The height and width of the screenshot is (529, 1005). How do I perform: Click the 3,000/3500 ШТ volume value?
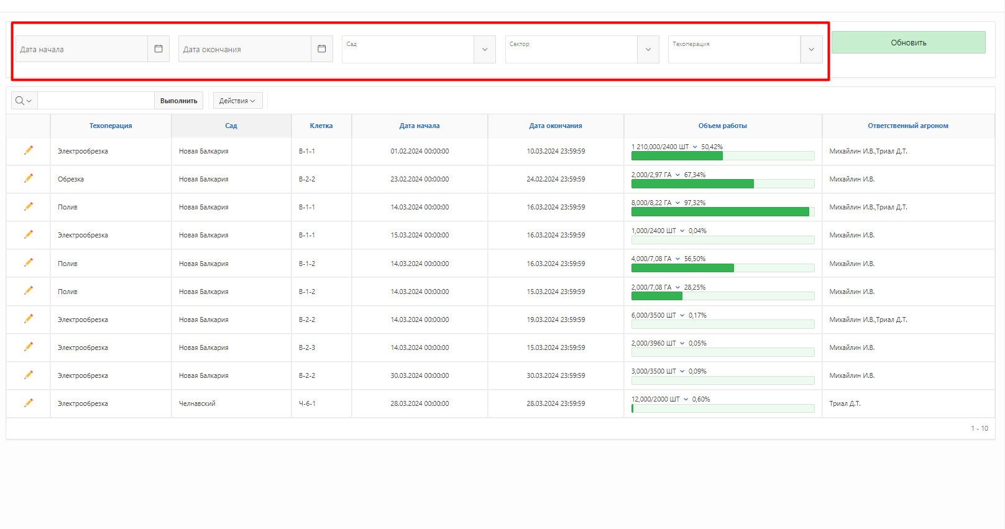654,371
